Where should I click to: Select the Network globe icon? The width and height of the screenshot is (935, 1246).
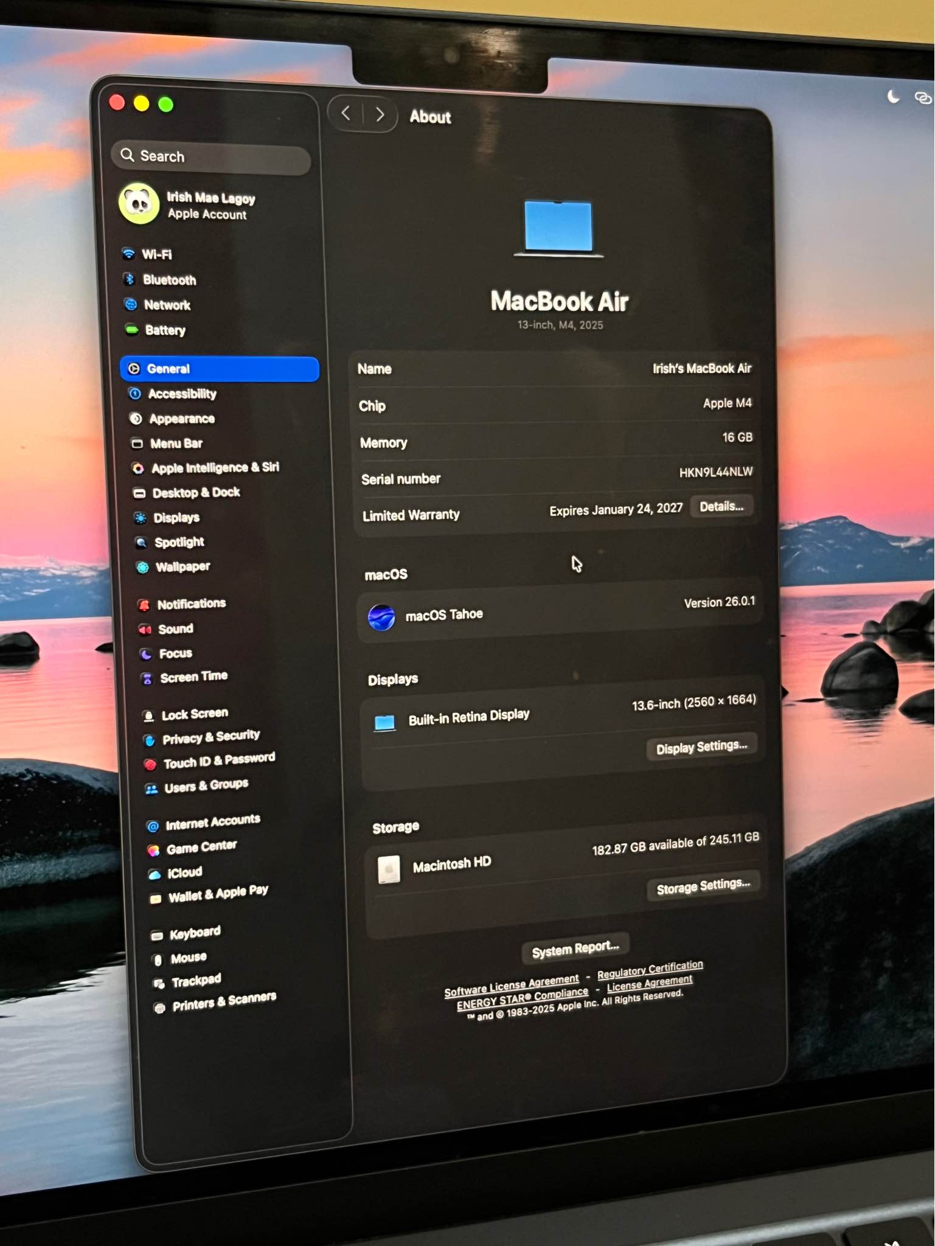click(131, 304)
